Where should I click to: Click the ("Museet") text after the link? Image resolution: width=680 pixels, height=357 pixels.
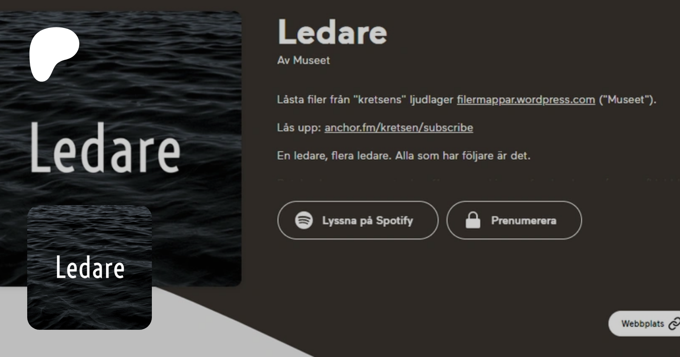[x=627, y=100]
